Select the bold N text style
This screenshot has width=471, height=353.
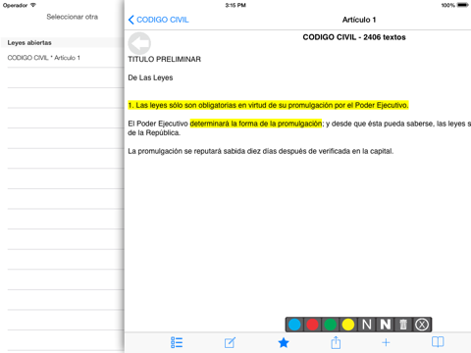tap(385, 325)
